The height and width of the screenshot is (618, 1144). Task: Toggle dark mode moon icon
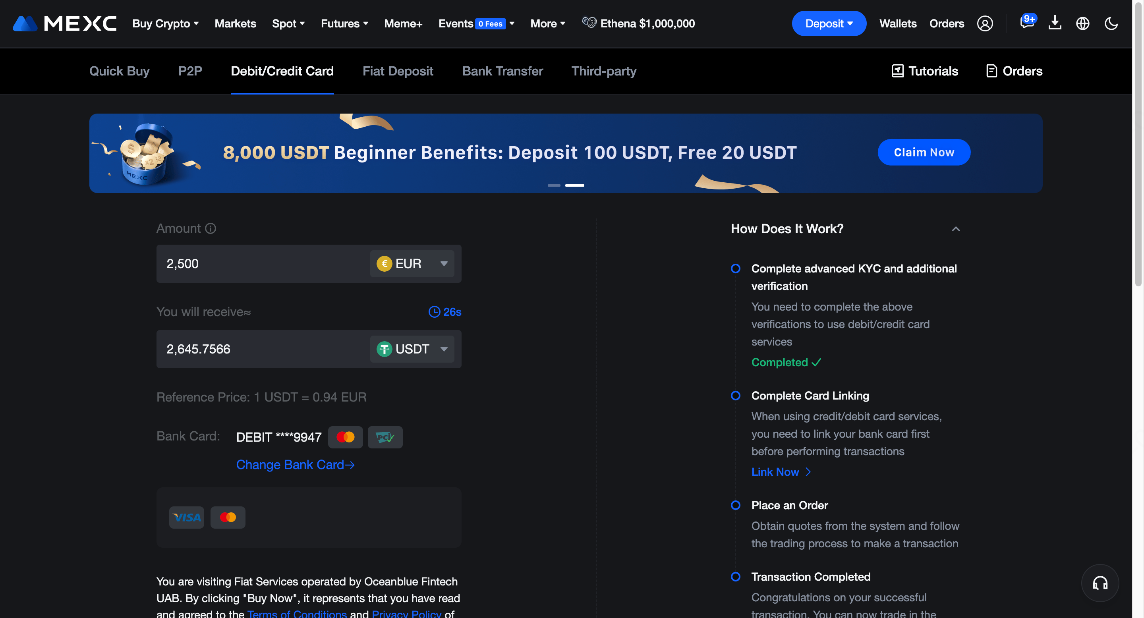pos(1111,23)
